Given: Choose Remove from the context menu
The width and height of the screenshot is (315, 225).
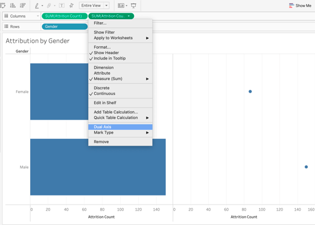Looking at the screenshot, I should (x=120, y=142).
